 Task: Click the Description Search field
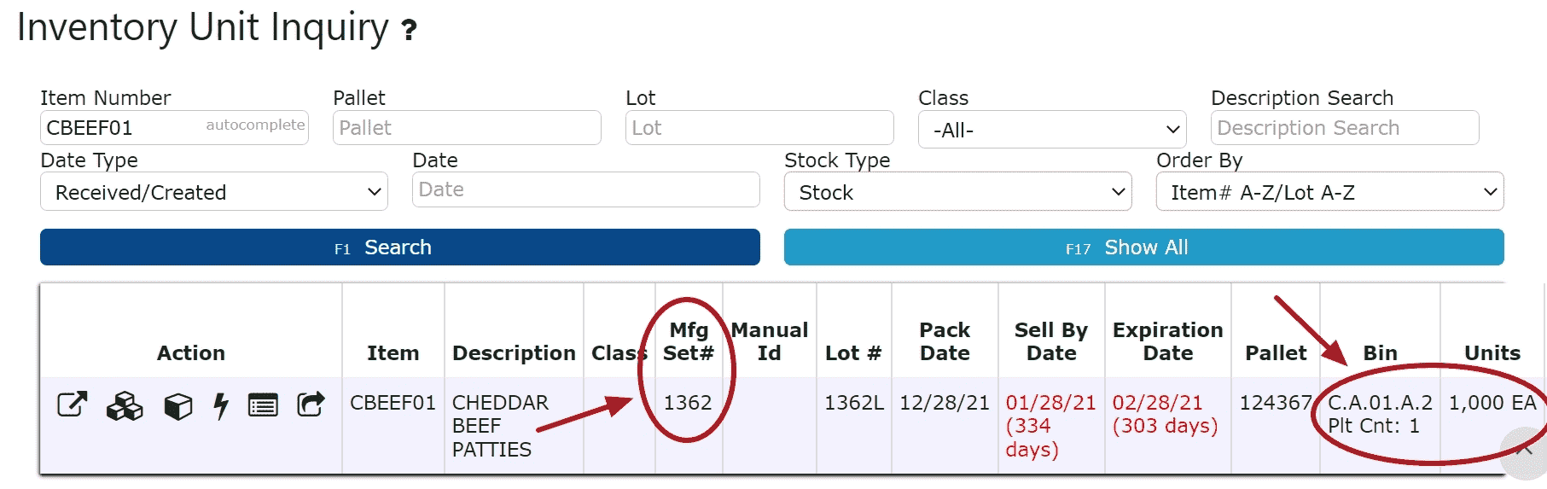pyautogui.click(x=1345, y=128)
